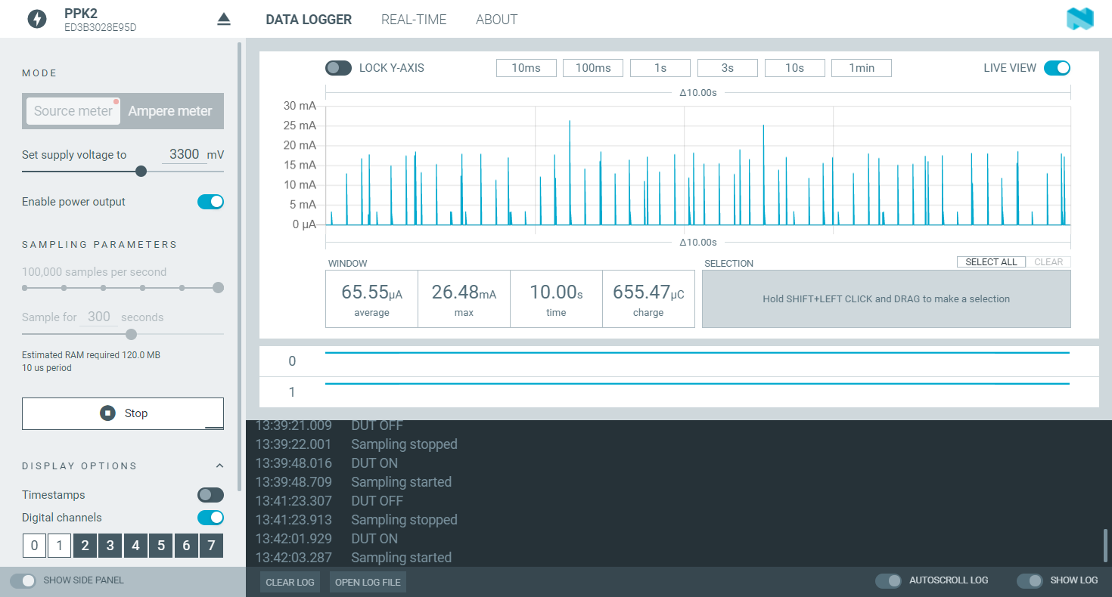Click digital channel 1 trace row

(679, 392)
